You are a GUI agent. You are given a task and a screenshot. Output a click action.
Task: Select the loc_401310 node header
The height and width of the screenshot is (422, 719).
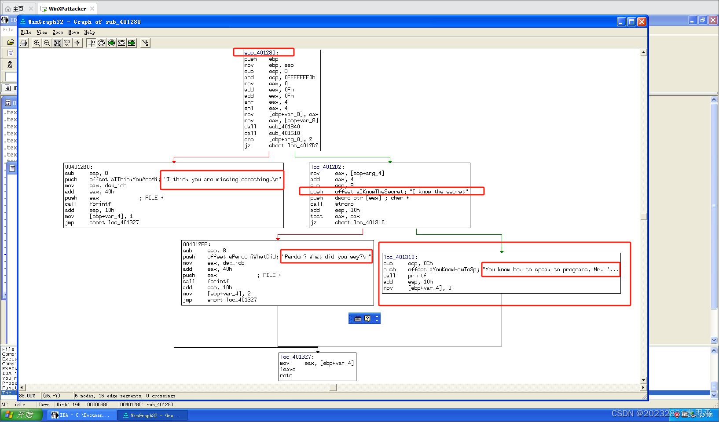(x=400, y=257)
